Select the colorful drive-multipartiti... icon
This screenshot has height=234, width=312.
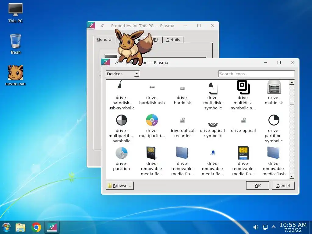click(x=152, y=126)
